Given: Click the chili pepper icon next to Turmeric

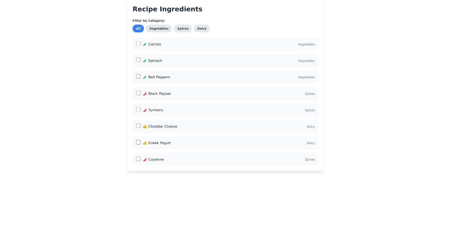Looking at the screenshot, I should click(145, 110).
